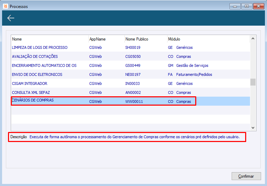
Task: Click public name CG05050
Action: (x=133, y=56)
